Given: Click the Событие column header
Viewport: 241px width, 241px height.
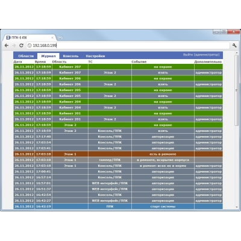Looking at the screenshot, I should (139, 61).
